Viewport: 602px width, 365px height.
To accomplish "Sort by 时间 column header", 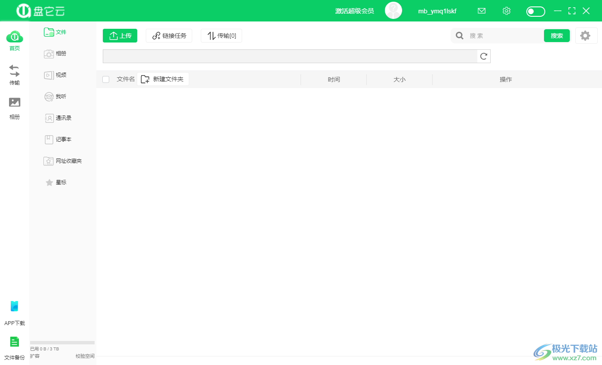I will [x=334, y=79].
